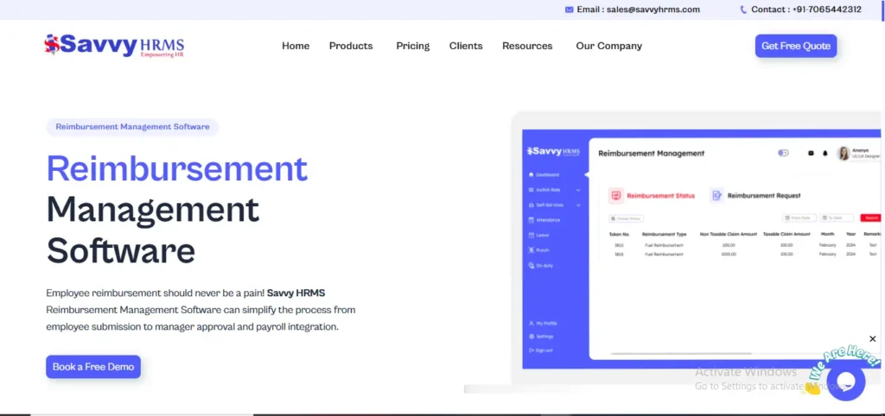Click the phone icon beside Contact

click(742, 9)
